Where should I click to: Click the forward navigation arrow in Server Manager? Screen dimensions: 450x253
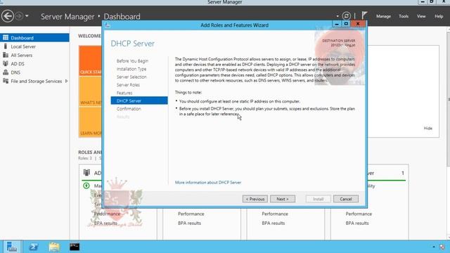pos(19,16)
